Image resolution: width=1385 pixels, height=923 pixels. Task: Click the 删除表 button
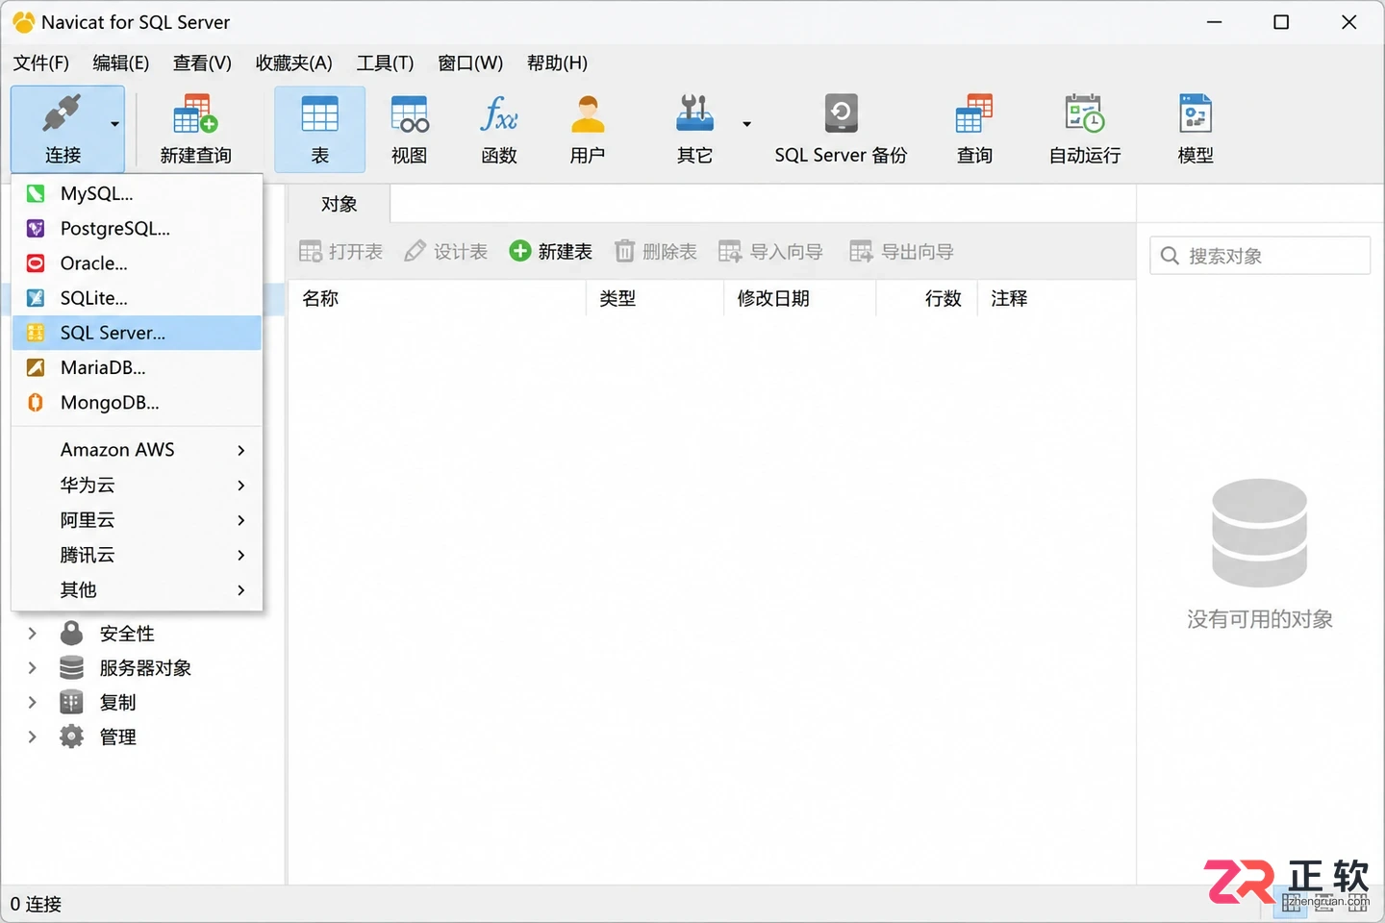pyautogui.click(x=656, y=252)
